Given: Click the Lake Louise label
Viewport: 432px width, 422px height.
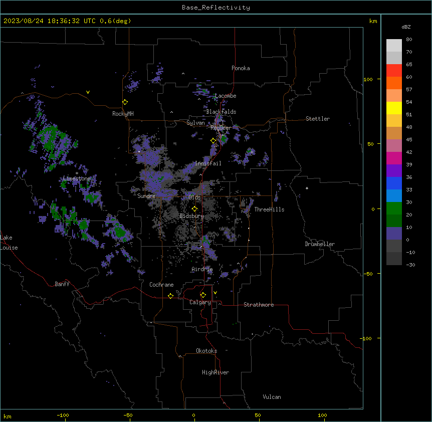Looking at the screenshot, I should coord(9,243).
